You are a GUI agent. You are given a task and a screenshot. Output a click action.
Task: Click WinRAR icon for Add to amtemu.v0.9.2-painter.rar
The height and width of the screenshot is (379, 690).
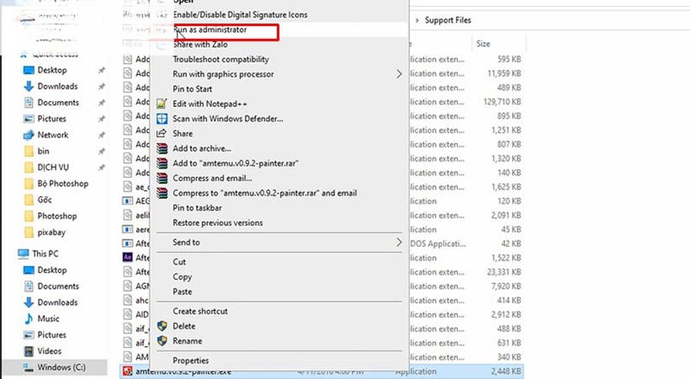pos(162,163)
